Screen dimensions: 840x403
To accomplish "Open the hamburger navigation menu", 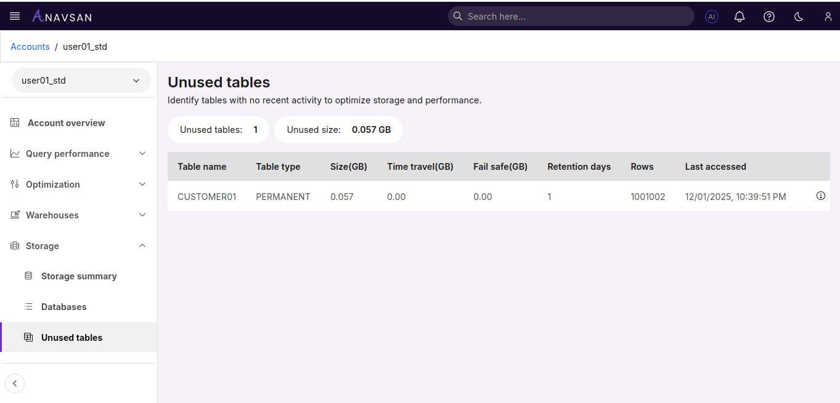I will tap(14, 16).
